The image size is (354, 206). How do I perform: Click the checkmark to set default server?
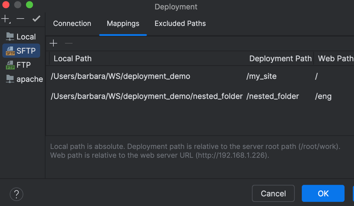coord(36,19)
